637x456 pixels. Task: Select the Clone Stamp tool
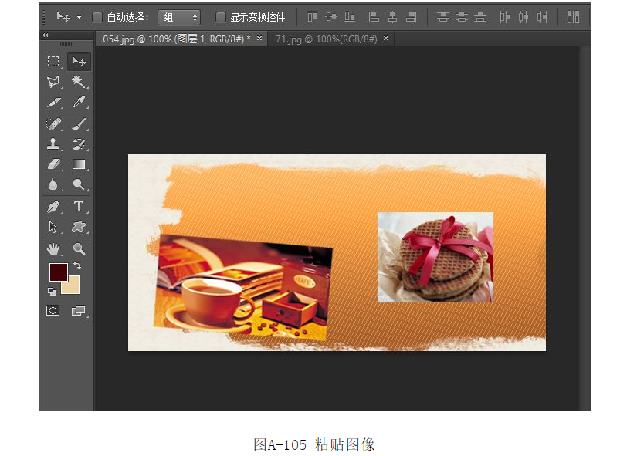point(53,144)
